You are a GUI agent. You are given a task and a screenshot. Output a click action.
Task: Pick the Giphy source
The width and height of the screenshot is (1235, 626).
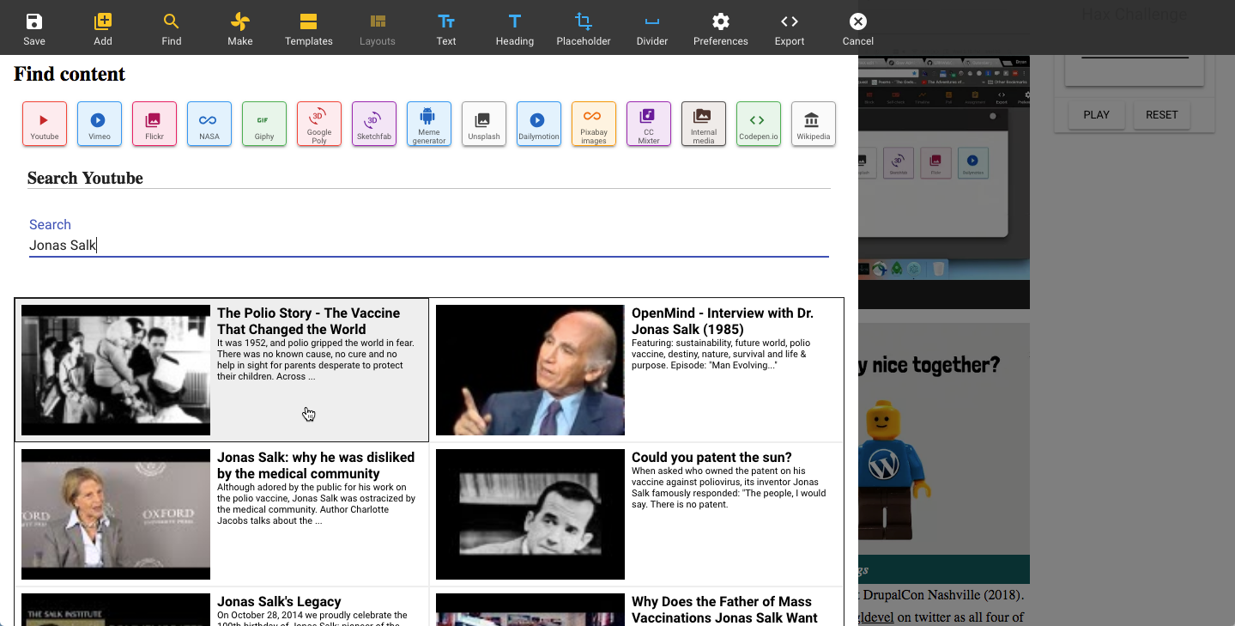[x=264, y=124]
